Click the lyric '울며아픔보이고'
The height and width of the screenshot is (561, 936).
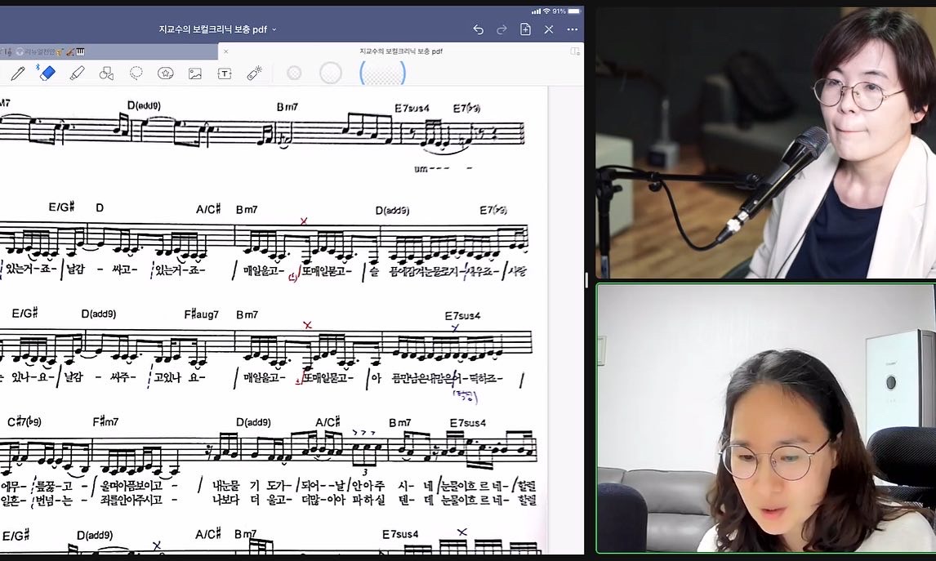pyautogui.click(x=131, y=486)
